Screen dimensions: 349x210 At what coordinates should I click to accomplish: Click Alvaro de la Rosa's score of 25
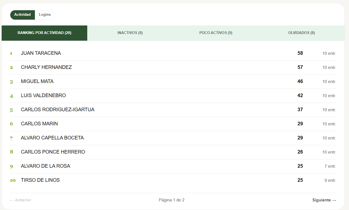pyautogui.click(x=300, y=166)
